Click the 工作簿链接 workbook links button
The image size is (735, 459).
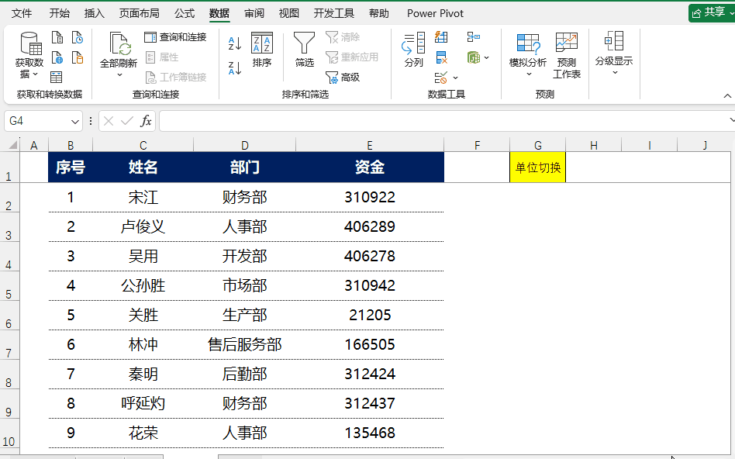(x=176, y=78)
